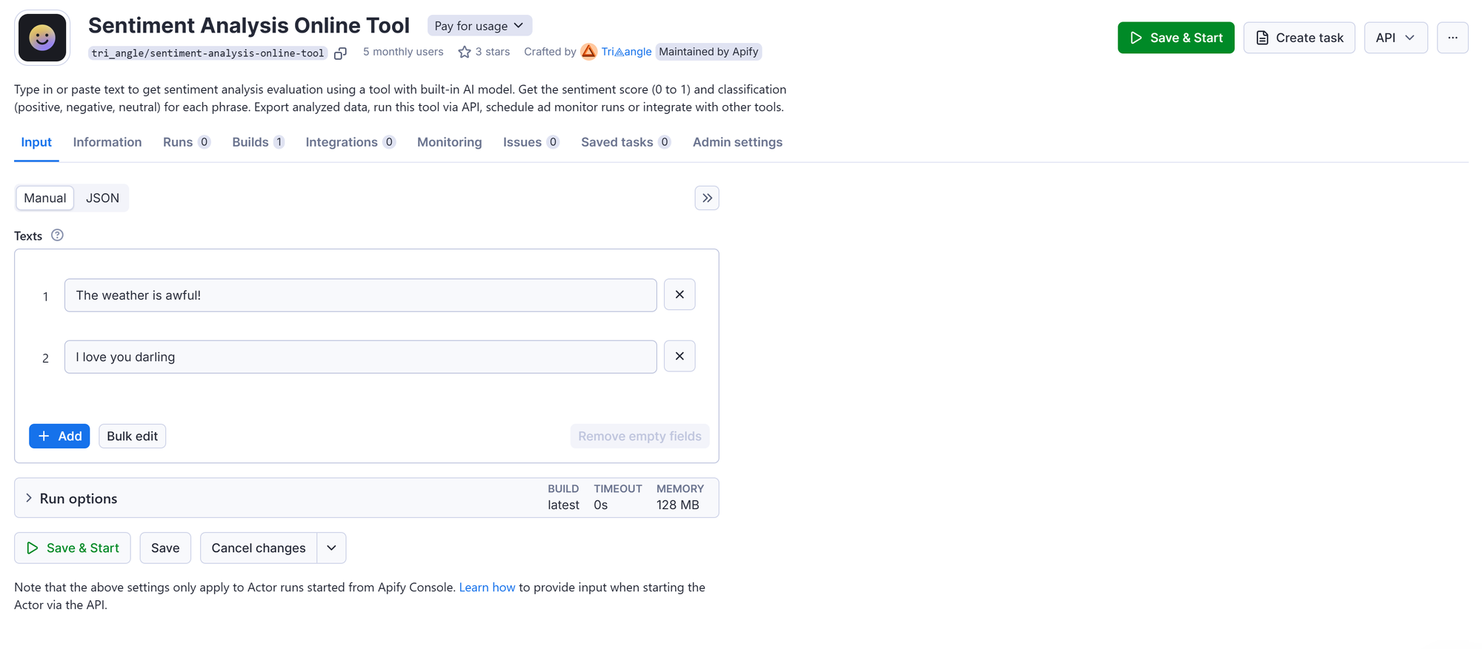Collapse the panel with double-chevron icon
1482x649 pixels.
707,198
